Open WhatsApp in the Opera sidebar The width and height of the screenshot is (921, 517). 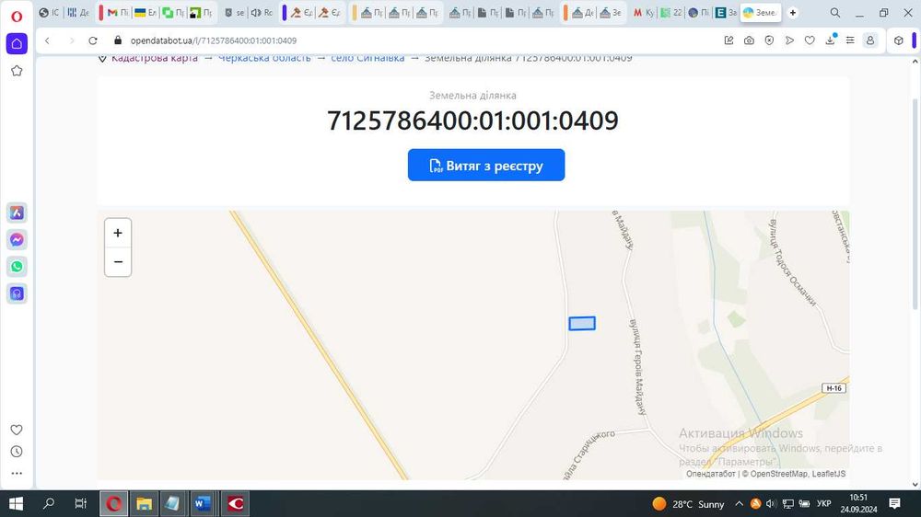17,267
